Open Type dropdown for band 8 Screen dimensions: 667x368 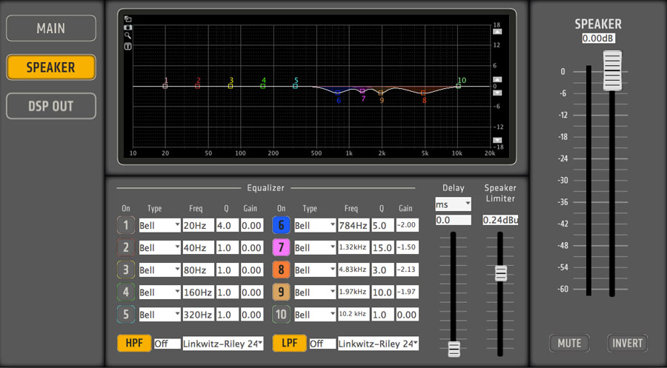[x=315, y=270]
